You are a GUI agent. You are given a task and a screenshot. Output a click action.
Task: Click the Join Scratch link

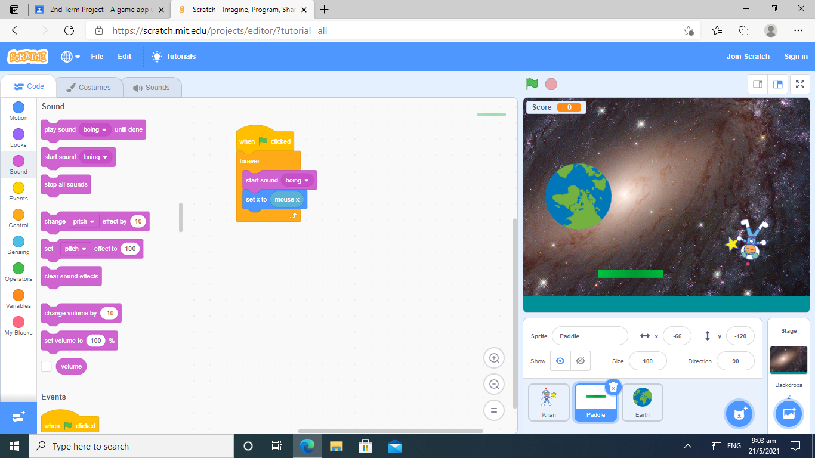click(x=748, y=57)
